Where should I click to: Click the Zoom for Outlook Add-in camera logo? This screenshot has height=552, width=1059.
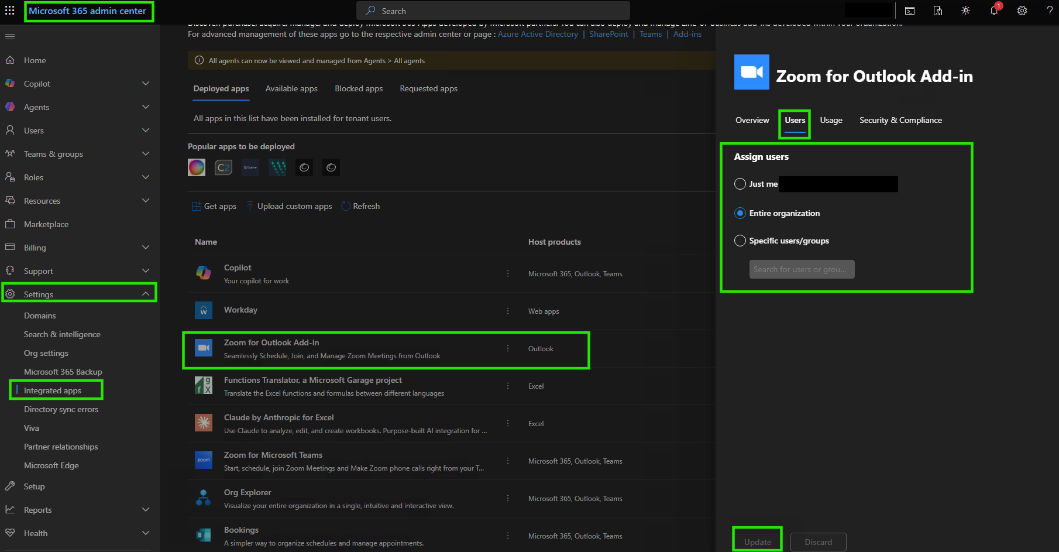pos(752,72)
